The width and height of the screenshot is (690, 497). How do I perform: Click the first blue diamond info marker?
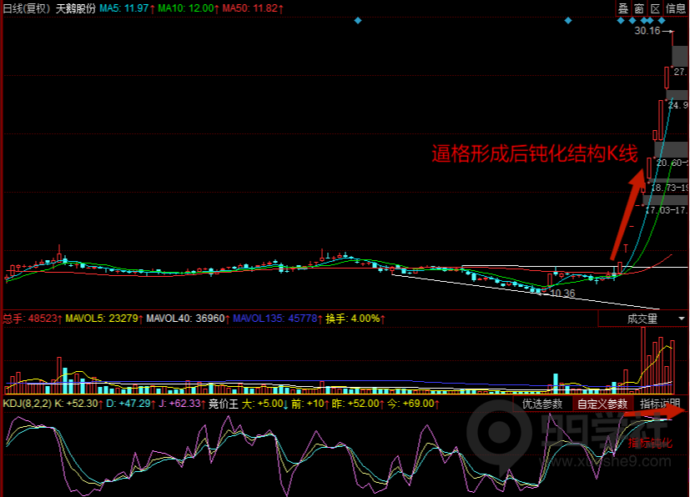[357, 20]
